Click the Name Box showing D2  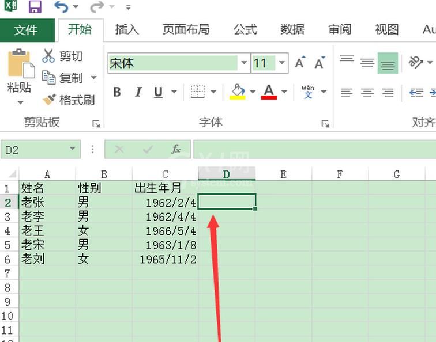point(33,150)
